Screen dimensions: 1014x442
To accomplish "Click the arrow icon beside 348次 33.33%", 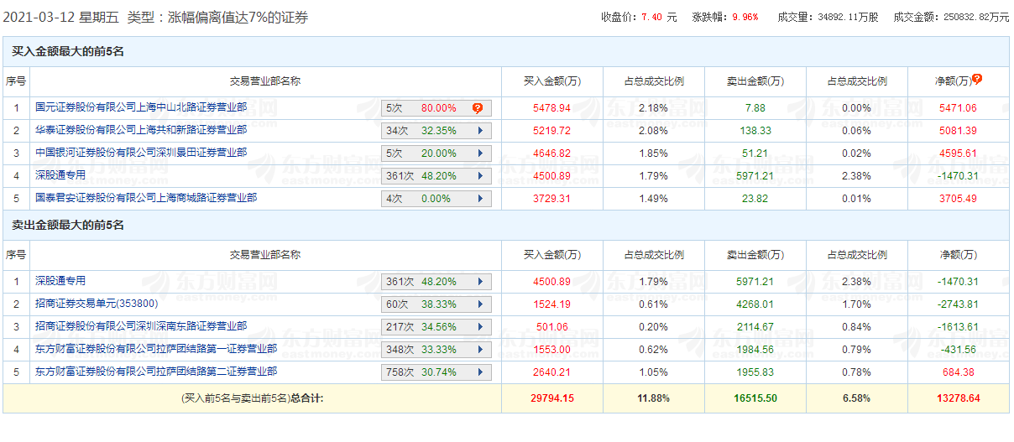I will (480, 350).
